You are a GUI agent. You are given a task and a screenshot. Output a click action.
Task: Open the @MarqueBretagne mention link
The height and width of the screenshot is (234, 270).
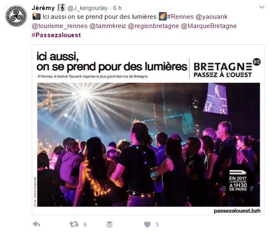[x=209, y=26]
